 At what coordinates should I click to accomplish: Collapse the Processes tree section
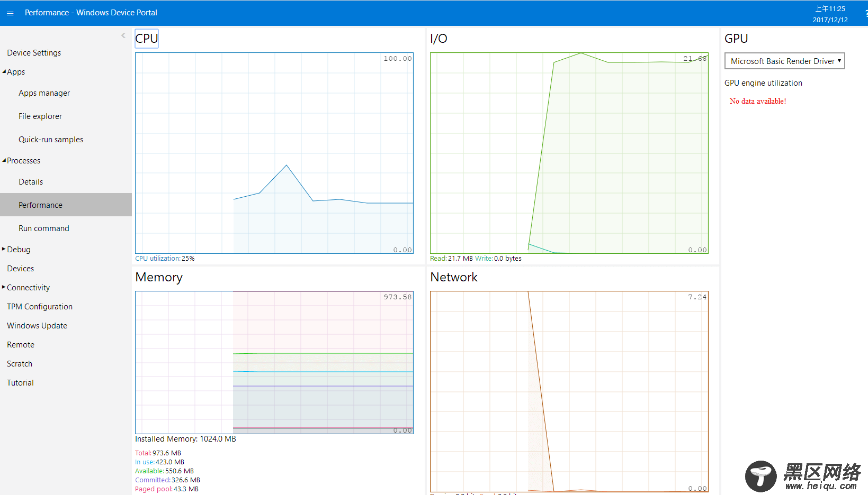pos(4,160)
